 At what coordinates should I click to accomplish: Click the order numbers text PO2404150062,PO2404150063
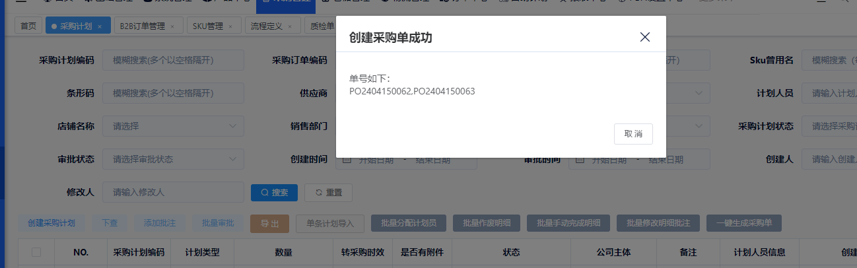click(412, 92)
